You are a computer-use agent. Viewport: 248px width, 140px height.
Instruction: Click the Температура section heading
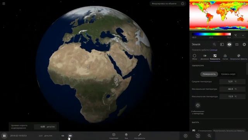point(198,66)
